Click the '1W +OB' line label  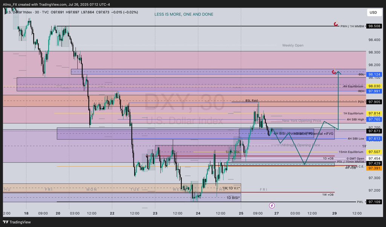328,195
